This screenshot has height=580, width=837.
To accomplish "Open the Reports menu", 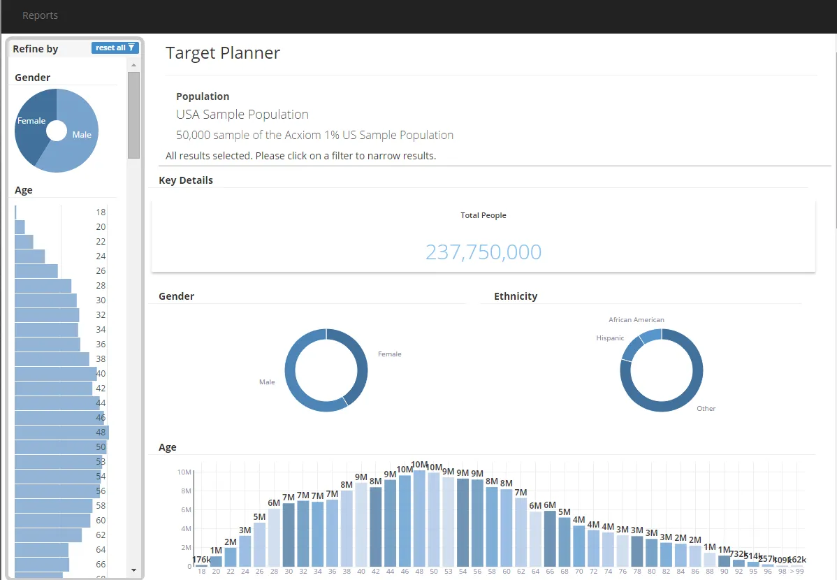I will click(40, 15).
